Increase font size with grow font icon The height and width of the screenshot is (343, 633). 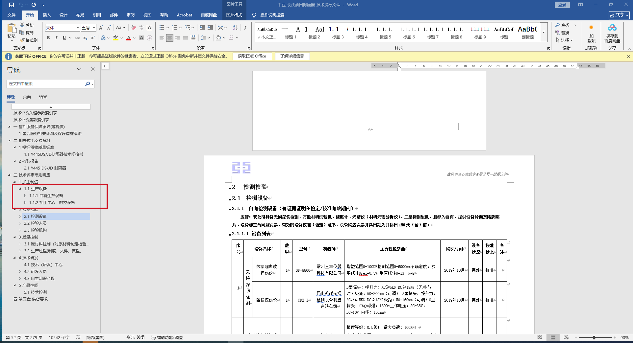click(101, 28)
